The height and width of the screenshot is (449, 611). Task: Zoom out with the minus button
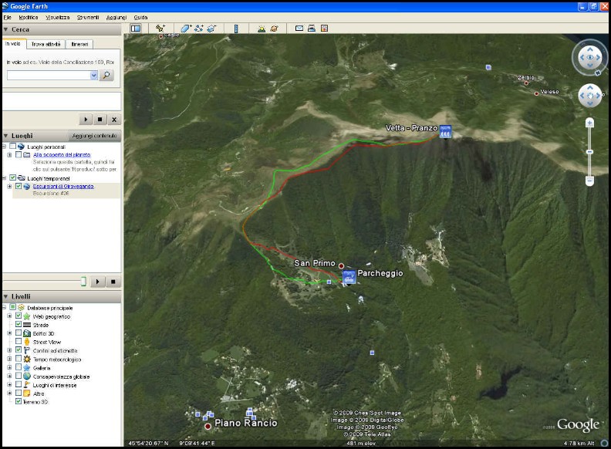coord(589,181)
